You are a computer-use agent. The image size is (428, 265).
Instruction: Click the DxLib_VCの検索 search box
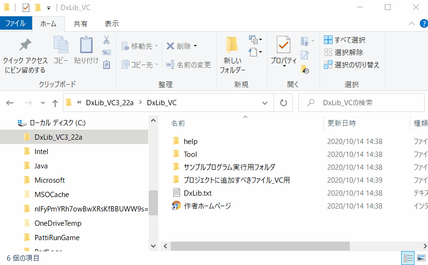click(361, 103)
